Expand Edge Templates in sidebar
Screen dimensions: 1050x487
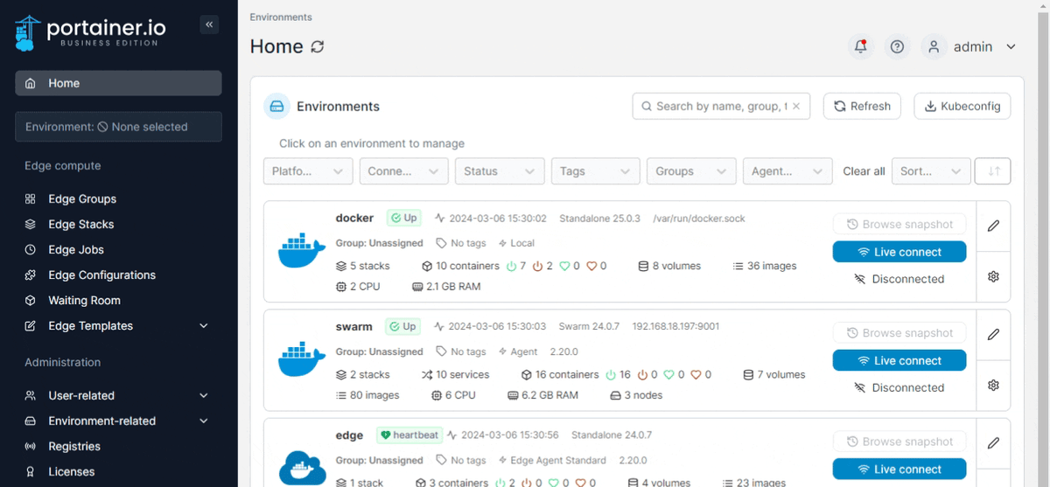click(x=118, y=325)
